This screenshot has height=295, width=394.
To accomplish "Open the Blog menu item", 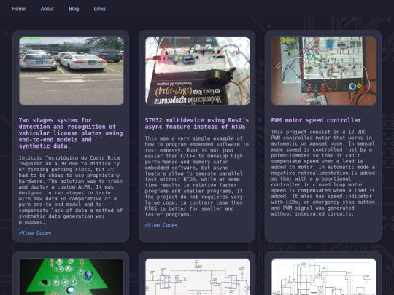I will 74,9.
